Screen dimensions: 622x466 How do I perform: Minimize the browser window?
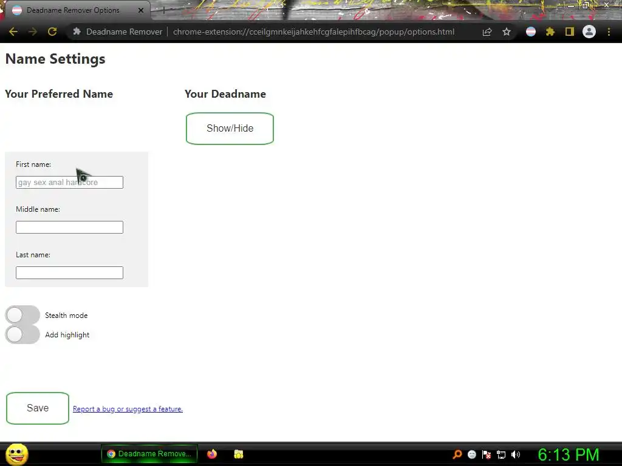tap(570, 5)
